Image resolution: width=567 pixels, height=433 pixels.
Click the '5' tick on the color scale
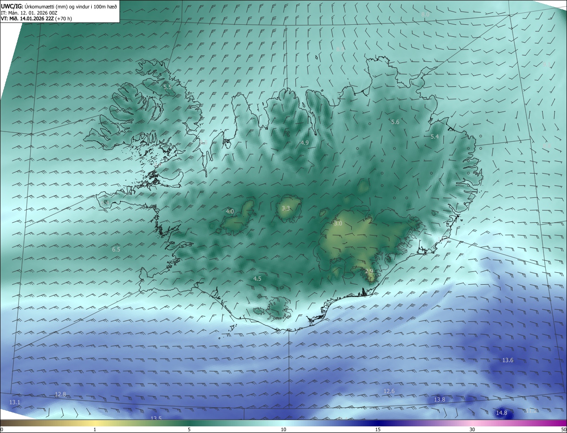[x=189, y=429]
